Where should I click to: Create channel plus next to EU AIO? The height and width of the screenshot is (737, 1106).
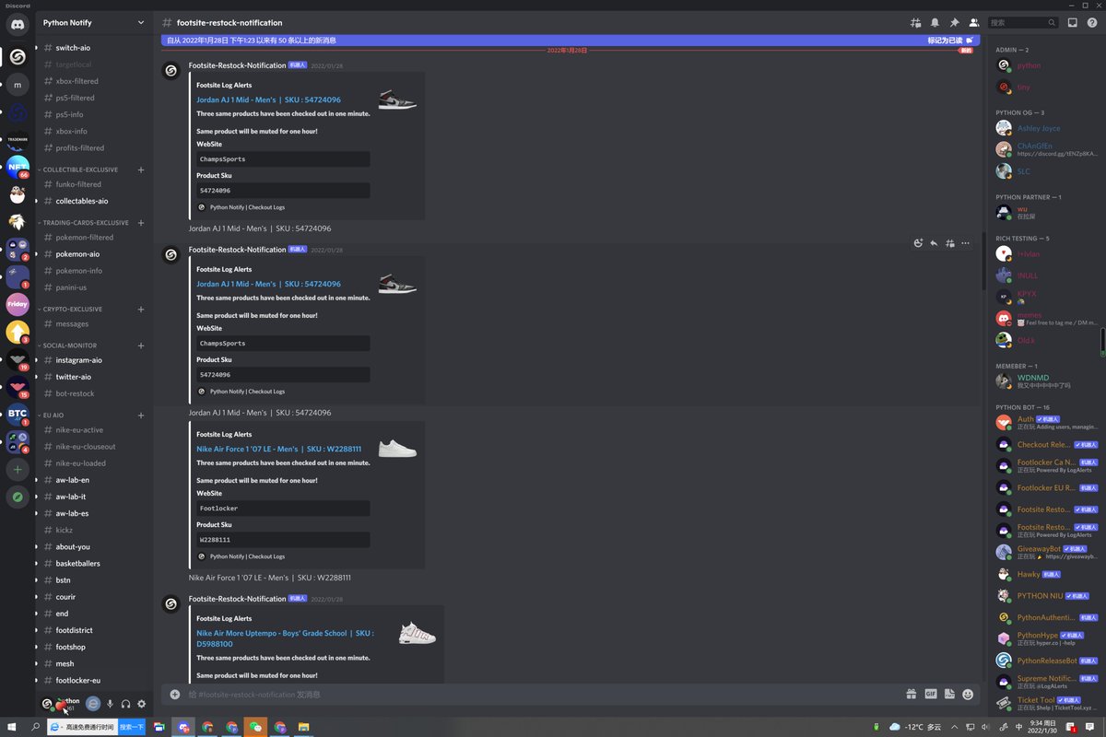tap(141, 415)
